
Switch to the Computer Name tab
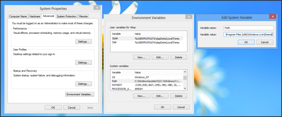[18, 16]
